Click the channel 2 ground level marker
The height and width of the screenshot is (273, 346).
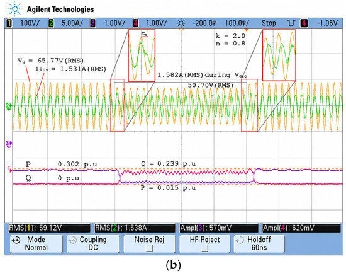(9, 106)
